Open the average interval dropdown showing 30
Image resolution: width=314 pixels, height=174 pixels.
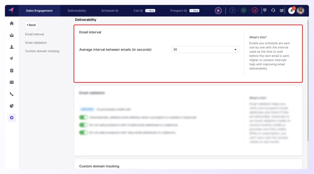pos(205,49)
